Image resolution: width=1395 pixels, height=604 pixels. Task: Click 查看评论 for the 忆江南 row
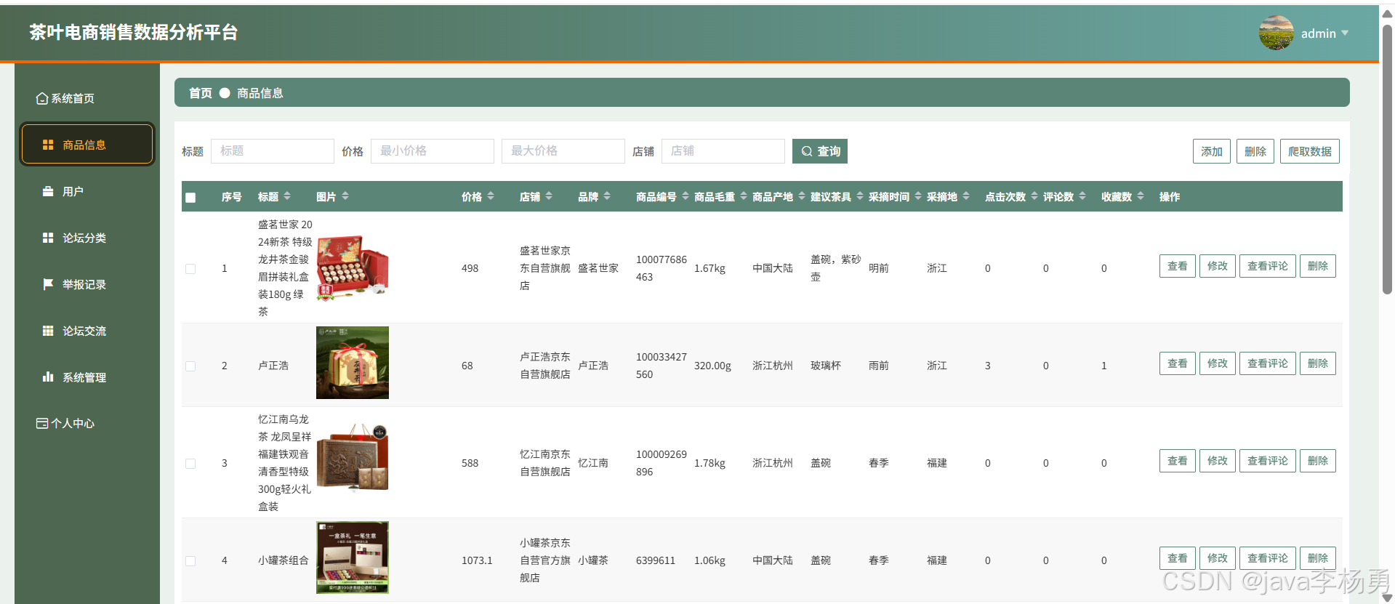(x=1268, y=461)
